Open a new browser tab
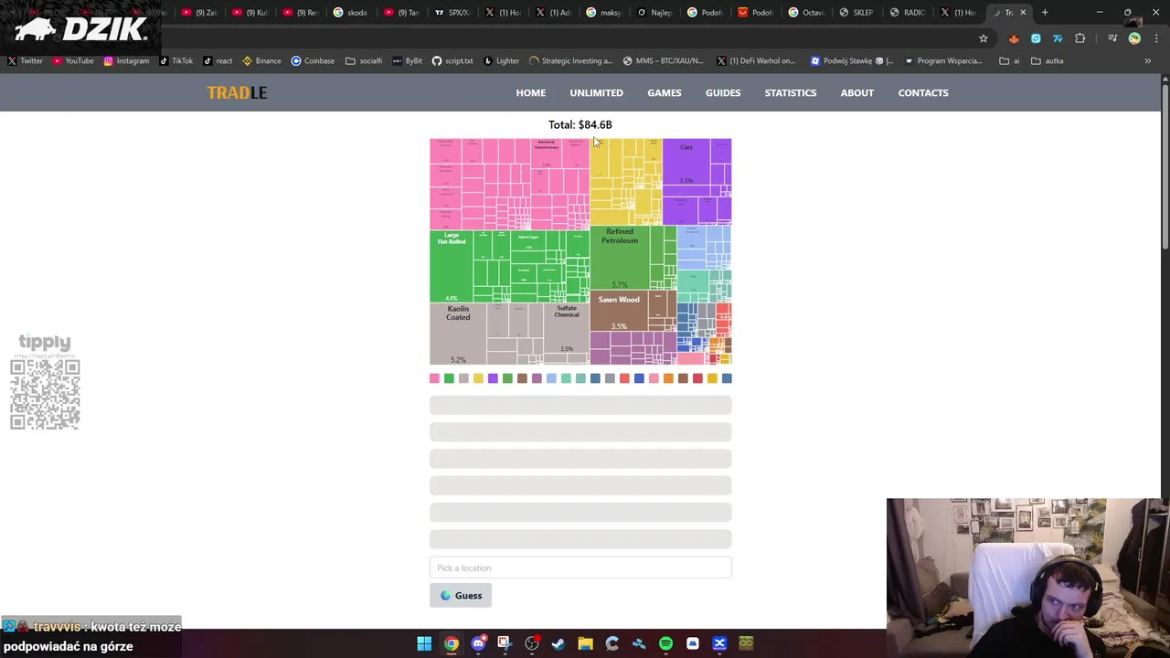 (1045, 12)
